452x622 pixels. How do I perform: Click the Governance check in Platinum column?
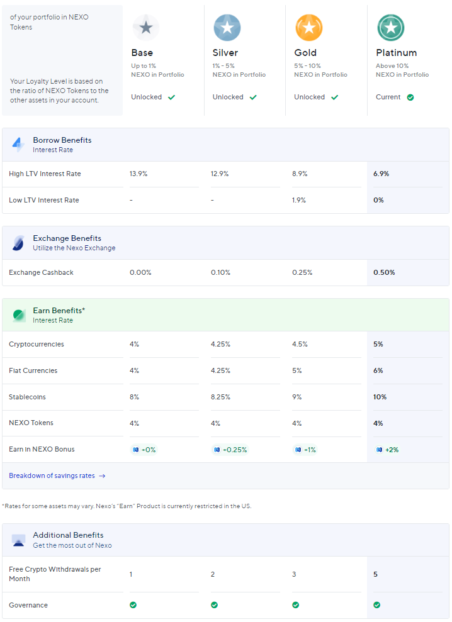[x=377, y=605]
